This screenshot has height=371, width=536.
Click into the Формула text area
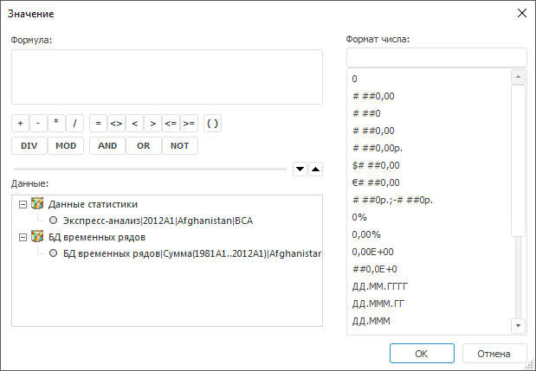(167, 77)
